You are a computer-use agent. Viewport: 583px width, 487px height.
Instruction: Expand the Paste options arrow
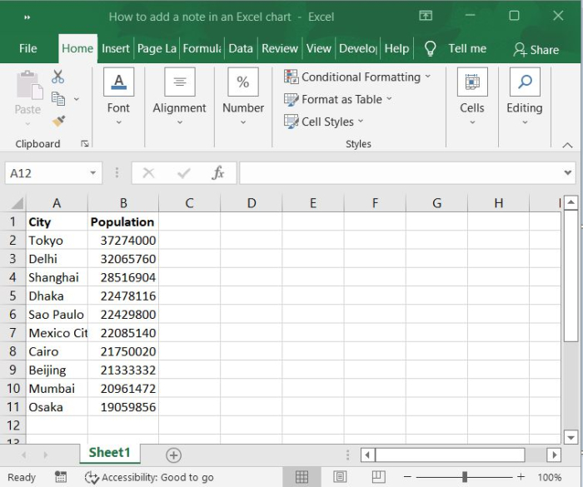27,123
